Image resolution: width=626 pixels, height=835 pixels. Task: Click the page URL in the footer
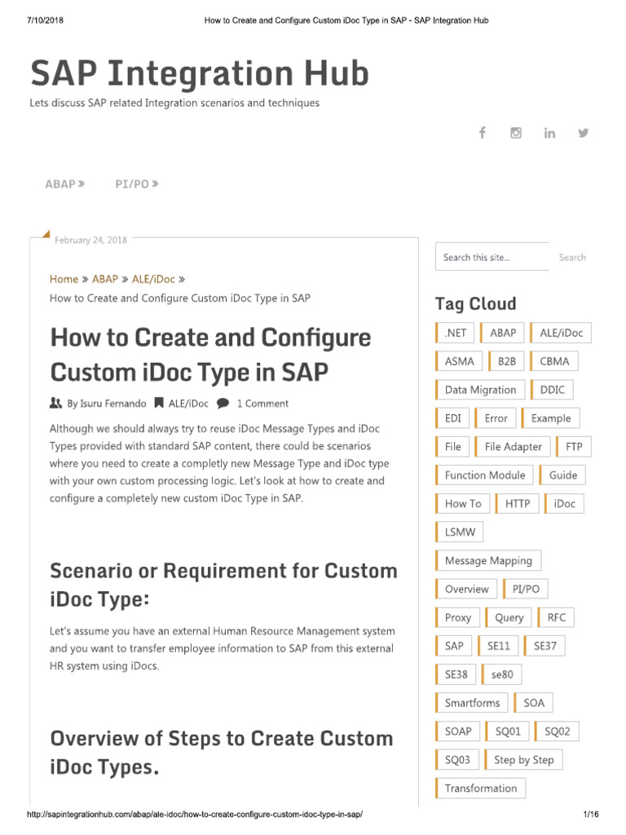coord(195,815)
